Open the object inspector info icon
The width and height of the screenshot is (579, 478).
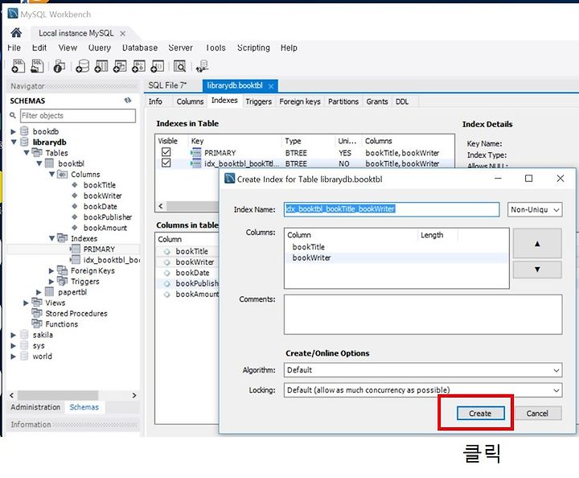pyautogui.click(x=59, y=66)
